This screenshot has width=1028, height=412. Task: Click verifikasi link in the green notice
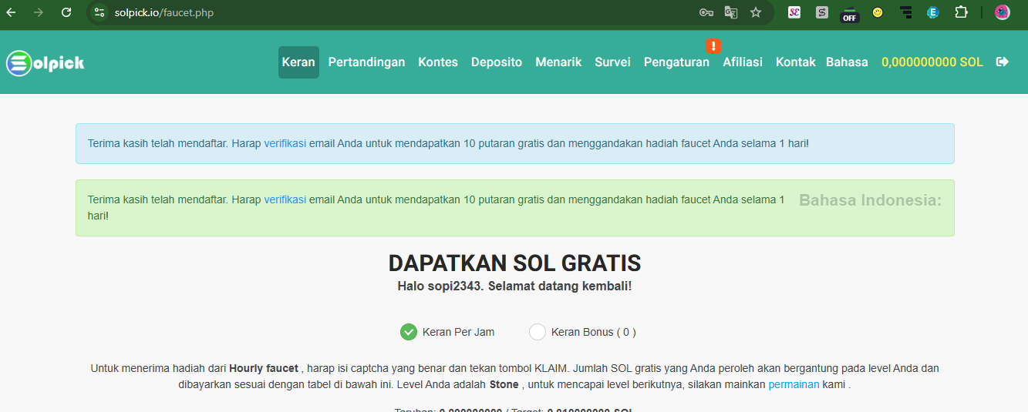point(285,199)
